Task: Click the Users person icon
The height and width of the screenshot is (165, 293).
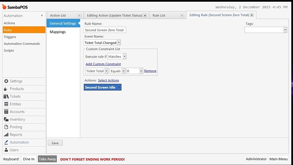Action: (6, 150)
